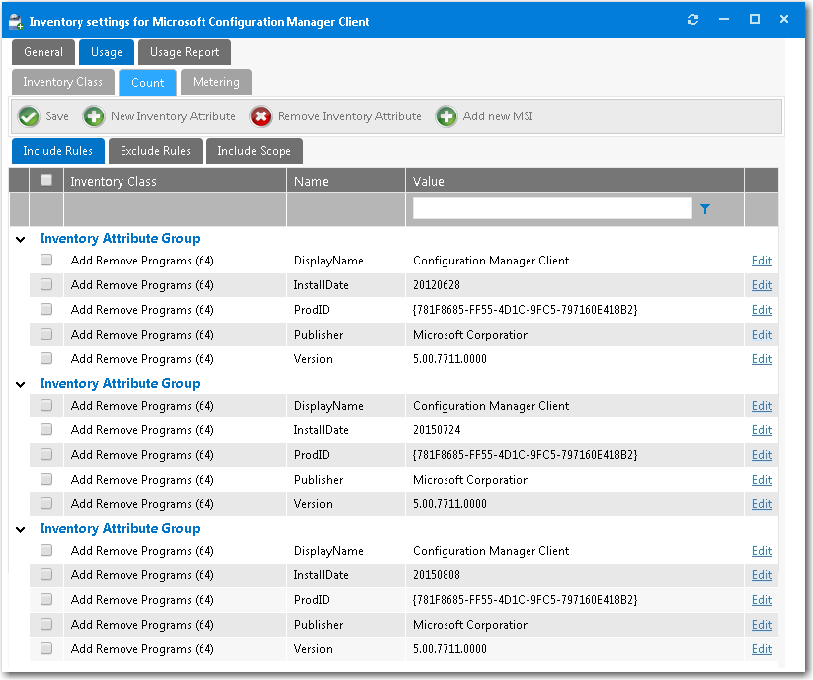
Task: Select the Count sub-tab
Action: pos(148,82)
